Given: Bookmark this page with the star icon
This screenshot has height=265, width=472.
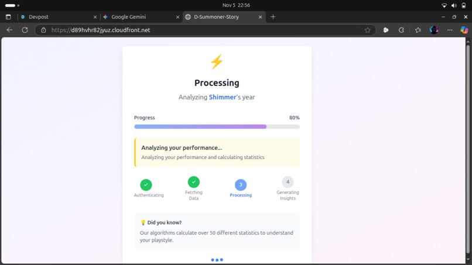Looking at the screenshot, I should 368,30.
